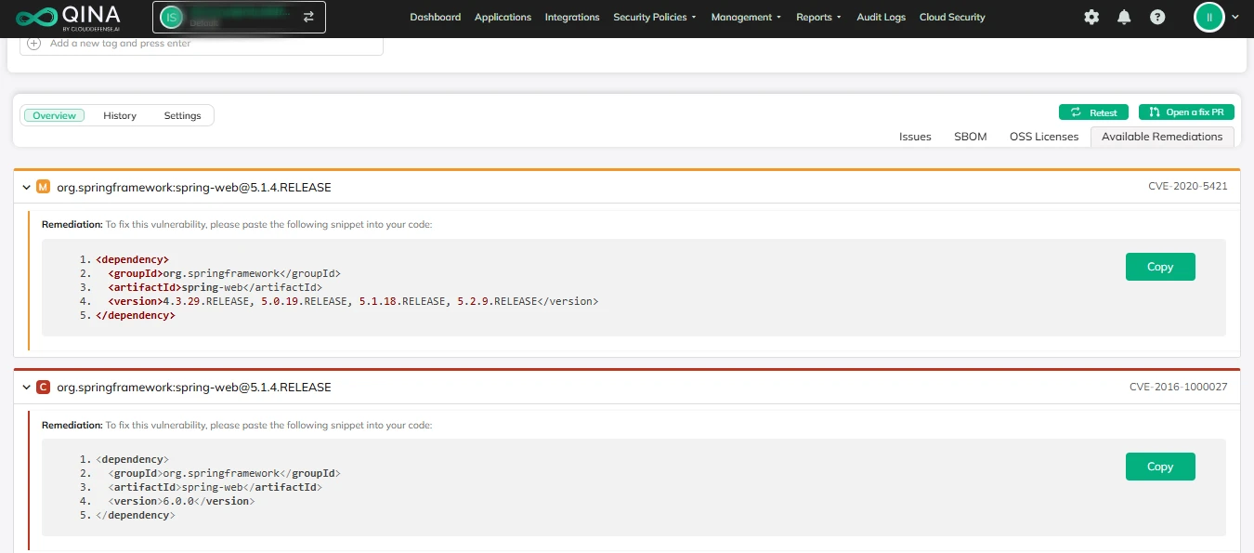The width and height of the screenshot is (1254, 553).
Task: Copy the spring-web 6.0.0 dependency snippet
Action: click(x=1159, y=467)
